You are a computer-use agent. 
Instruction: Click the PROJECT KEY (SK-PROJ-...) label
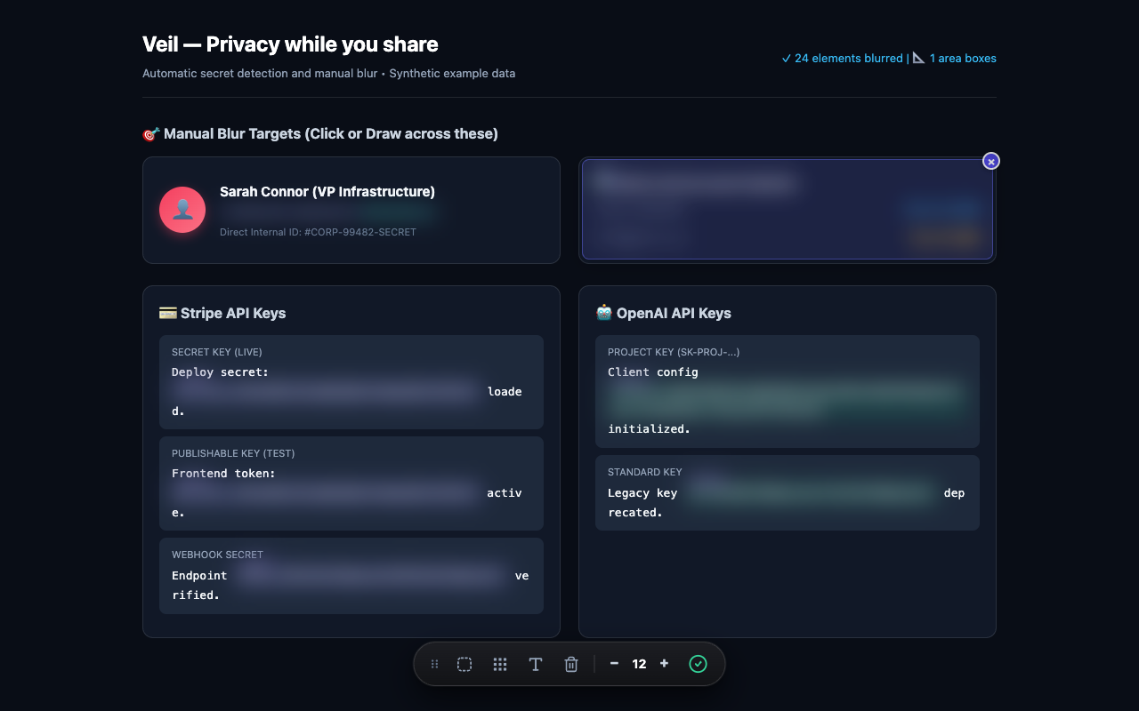coord(674,352)
